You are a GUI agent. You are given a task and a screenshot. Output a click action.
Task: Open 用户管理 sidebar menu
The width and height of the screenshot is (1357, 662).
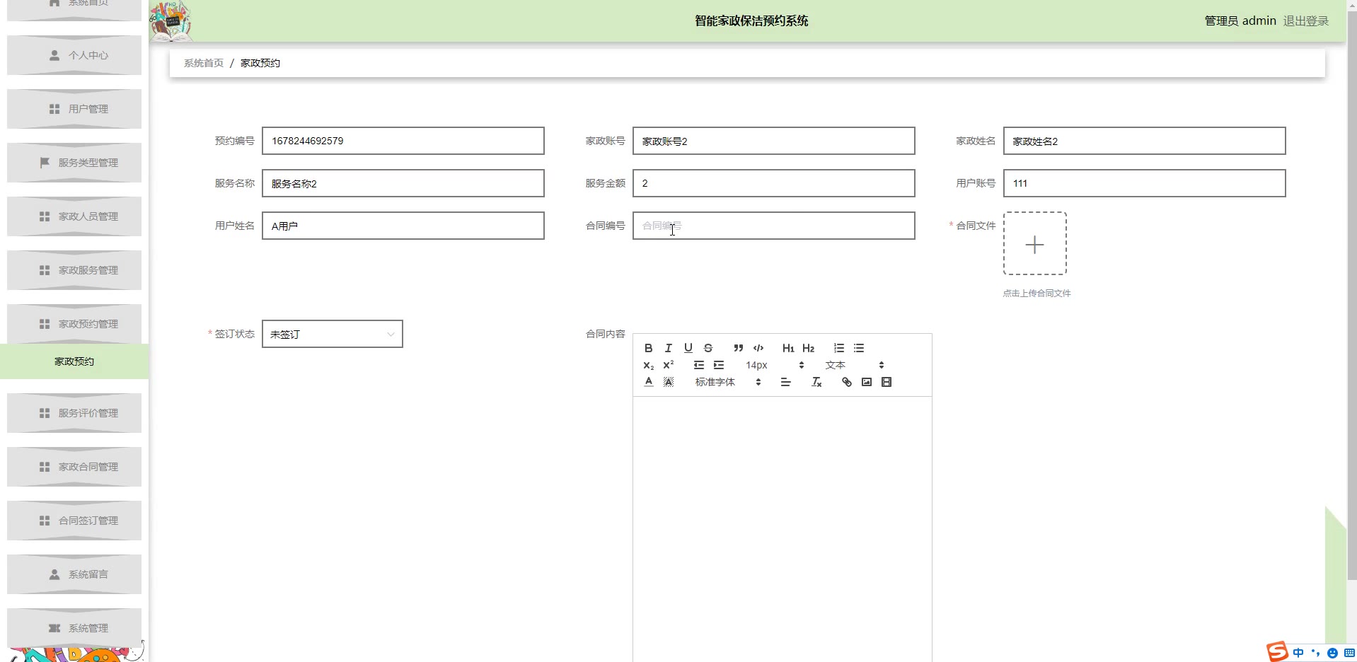74,109
